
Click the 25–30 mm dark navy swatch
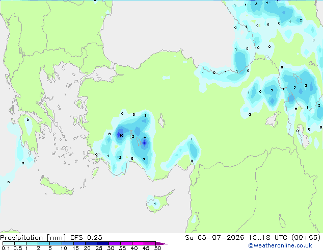coord(102,243)
